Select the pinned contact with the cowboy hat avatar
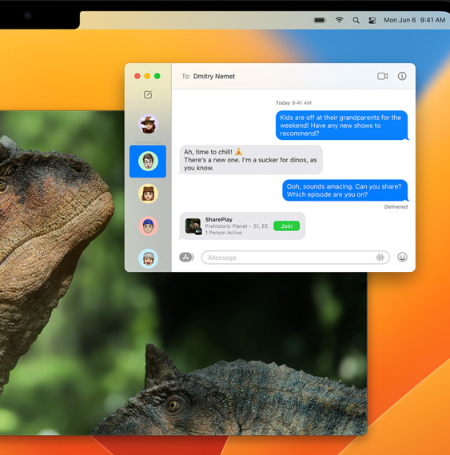 click(148, 124)
